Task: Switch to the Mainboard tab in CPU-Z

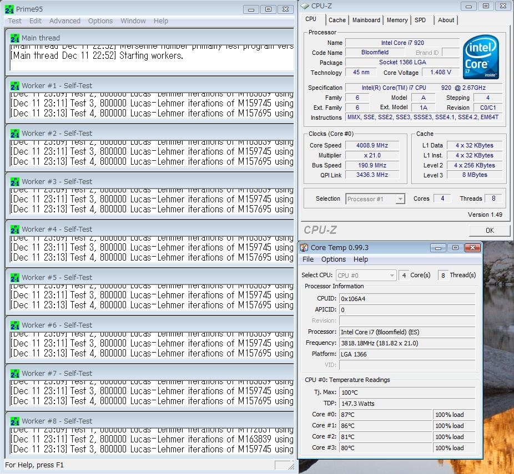Action: [x=366, y=20]
